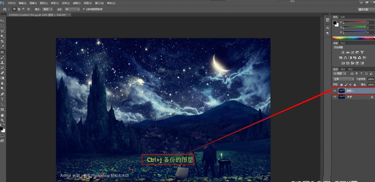Select the Eyedropper tool
This screenshot has width=375, height=182.
coord(2,46)
